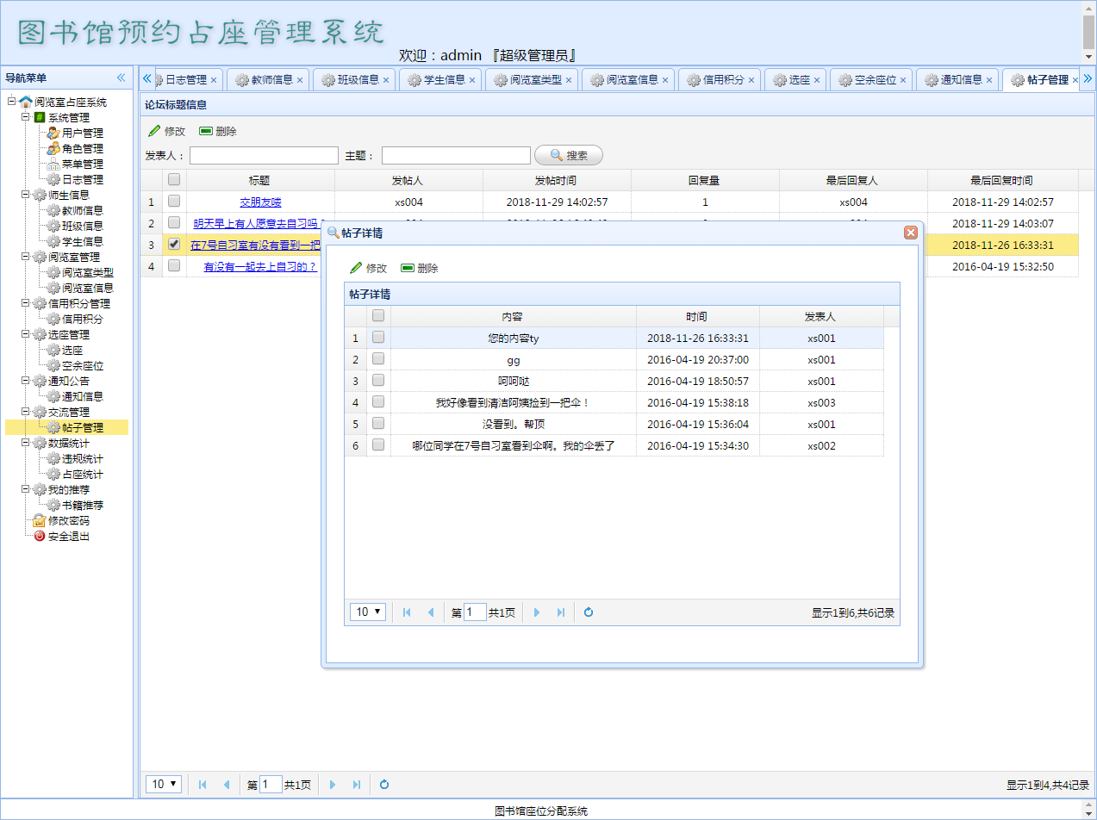Collapse the 阅览室管理 tree node

(25, 257)
